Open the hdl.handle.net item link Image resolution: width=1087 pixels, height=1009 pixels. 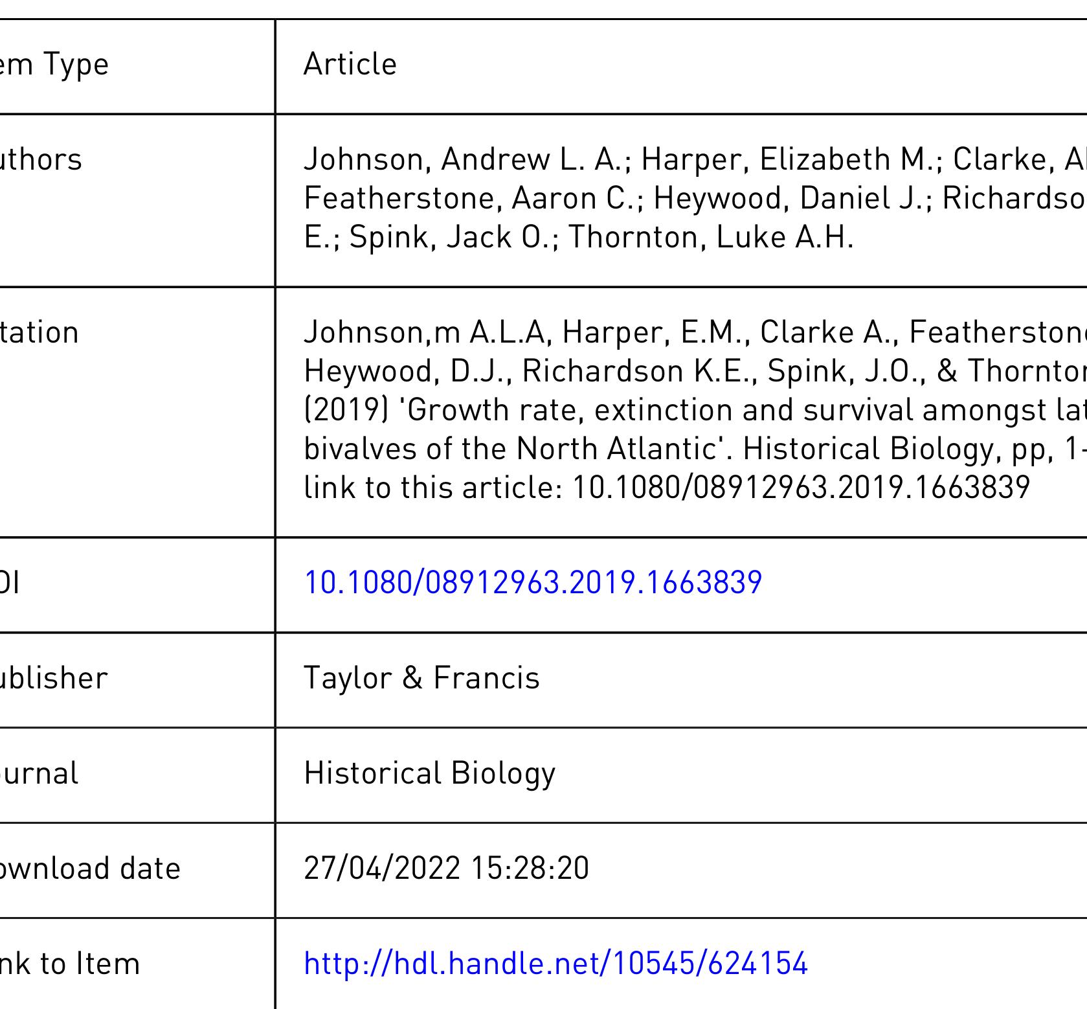[x=555, y=964]
